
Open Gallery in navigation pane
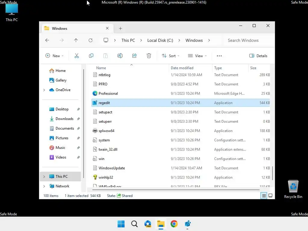[x=61, y=80]
